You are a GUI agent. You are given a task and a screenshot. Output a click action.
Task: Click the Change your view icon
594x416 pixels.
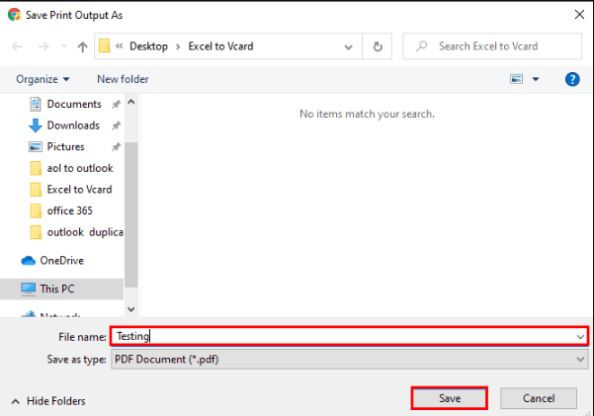point(516,79)
